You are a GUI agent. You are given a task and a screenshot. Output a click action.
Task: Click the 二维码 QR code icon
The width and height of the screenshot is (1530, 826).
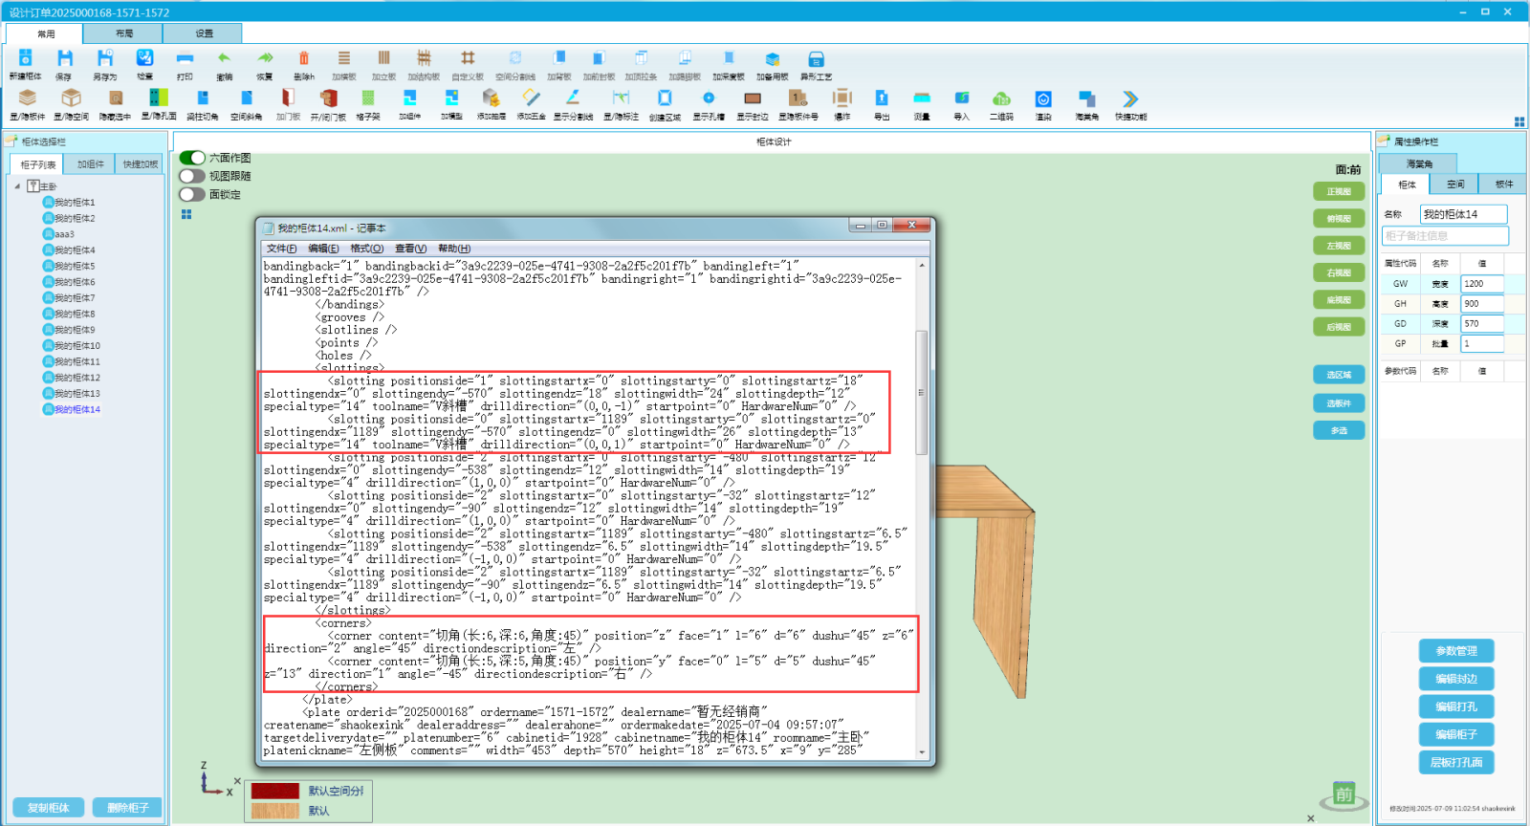coord(1001,98)
